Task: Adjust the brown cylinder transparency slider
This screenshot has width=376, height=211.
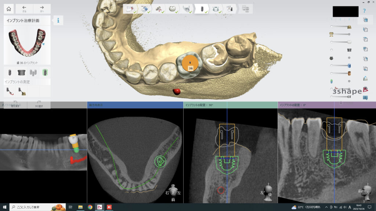Action: [x=340, y=73]
